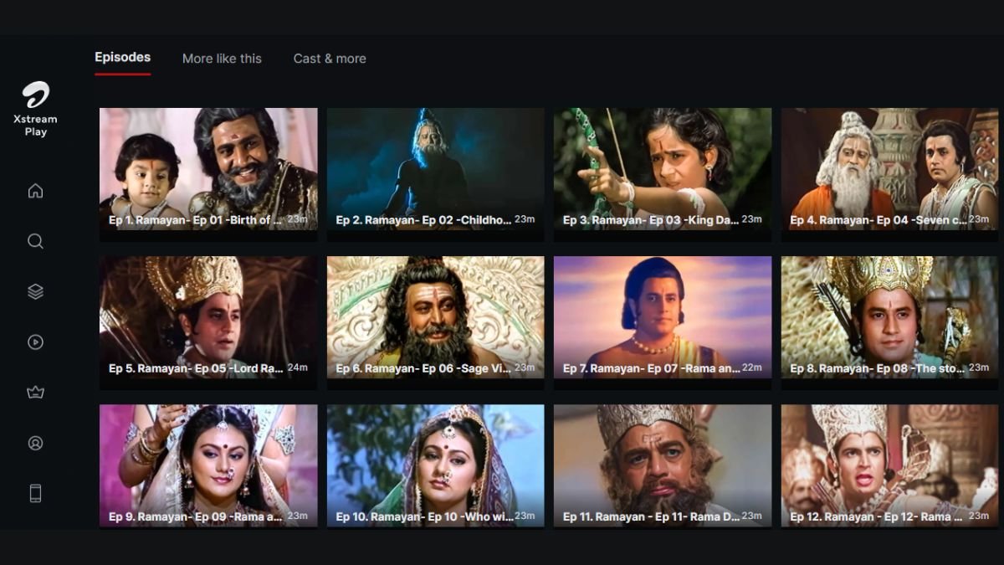This screenshot has height=565, width=1004.
Task: Click the Airtel Xstream Play logo
Action: point(35,108)
